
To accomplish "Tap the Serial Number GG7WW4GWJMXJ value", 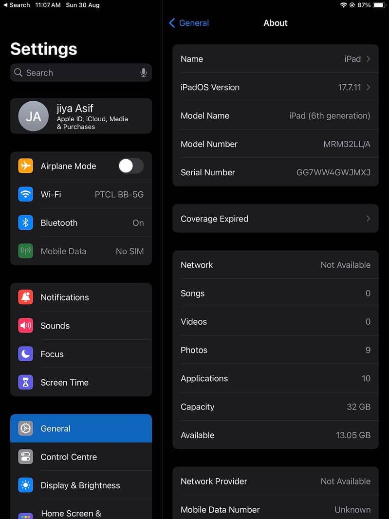I will click(333, 172).
